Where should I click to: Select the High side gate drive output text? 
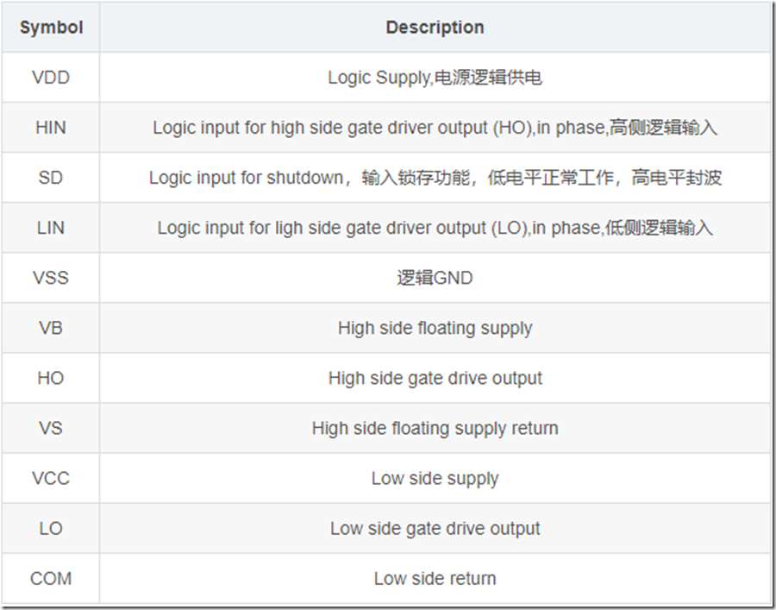(435, 378)
